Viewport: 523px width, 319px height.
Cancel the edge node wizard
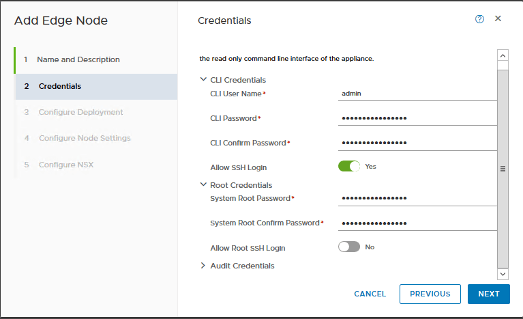[370, 294]
